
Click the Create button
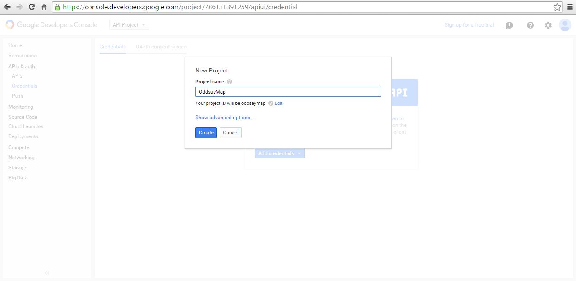[206, 132]
